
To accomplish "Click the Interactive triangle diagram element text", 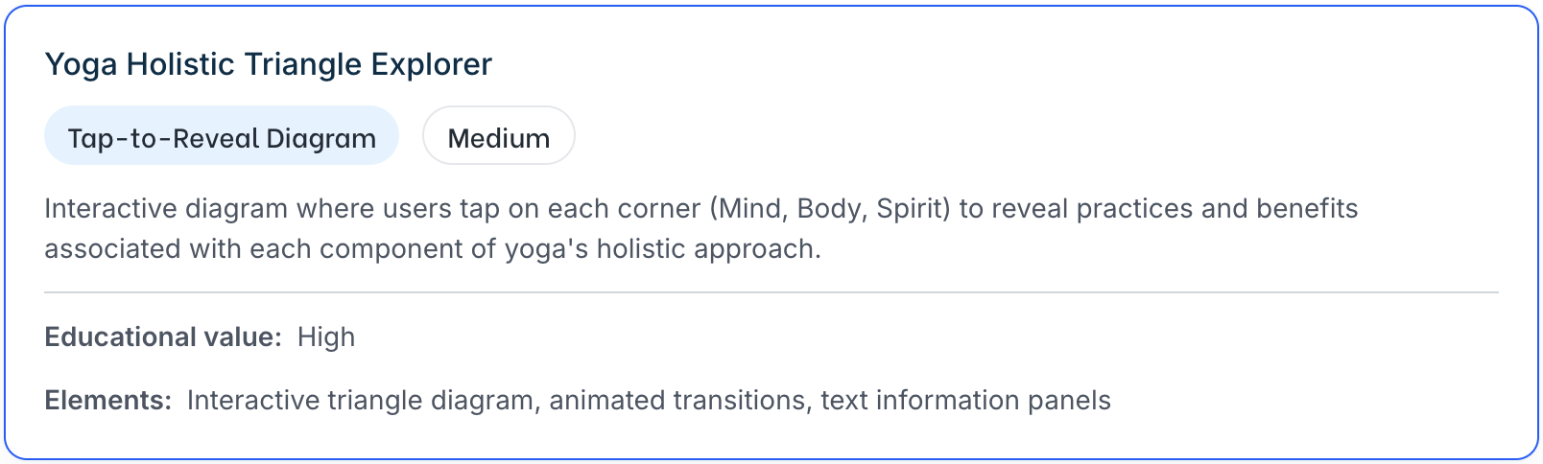I will coord(360,400).
